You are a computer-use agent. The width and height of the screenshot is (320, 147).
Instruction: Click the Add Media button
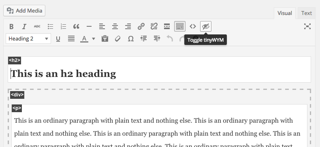click(x=24, y=11)
